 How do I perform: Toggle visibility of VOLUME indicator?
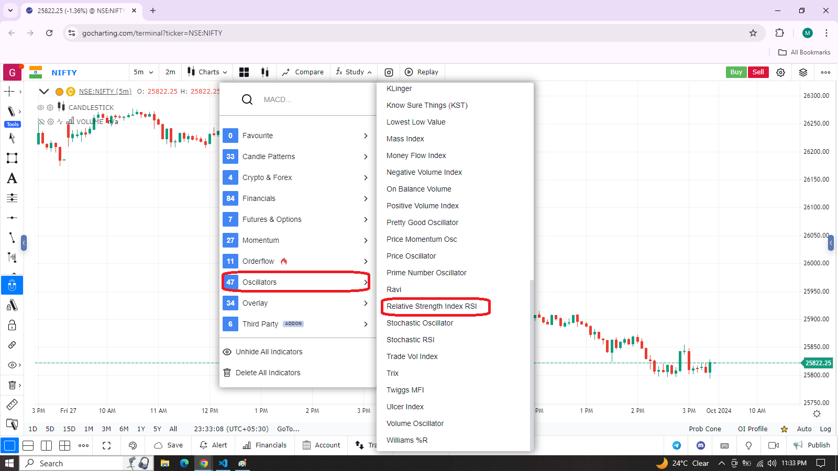[41, 121]
